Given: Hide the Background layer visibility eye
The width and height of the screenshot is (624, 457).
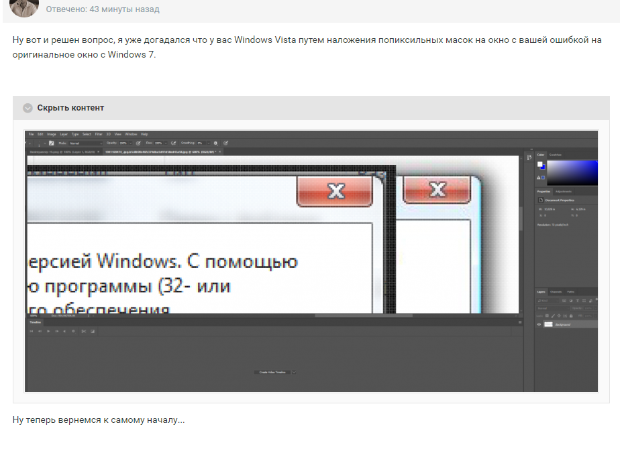Looking at the screenshot, I should 539,324.
